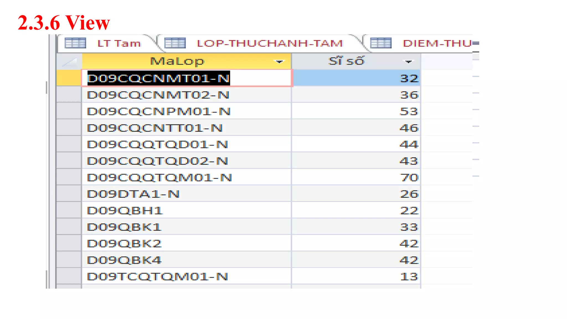Image resolution: width=567 pixels, height=319 pixels.
Task: Select the D09TCQTQM01-N cell
Action: click(186, 276)
